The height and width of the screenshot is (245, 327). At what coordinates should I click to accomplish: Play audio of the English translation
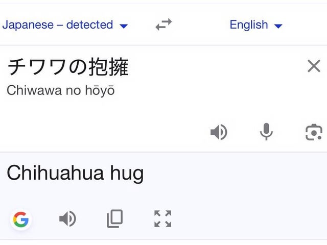pos(67,219)
